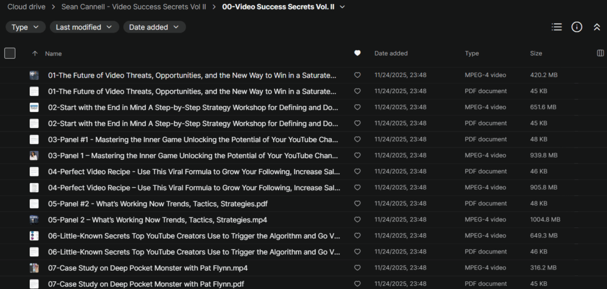The image size is (607, 289).
Task: Click the 316.2 MB size value
Action: [543, 268]
